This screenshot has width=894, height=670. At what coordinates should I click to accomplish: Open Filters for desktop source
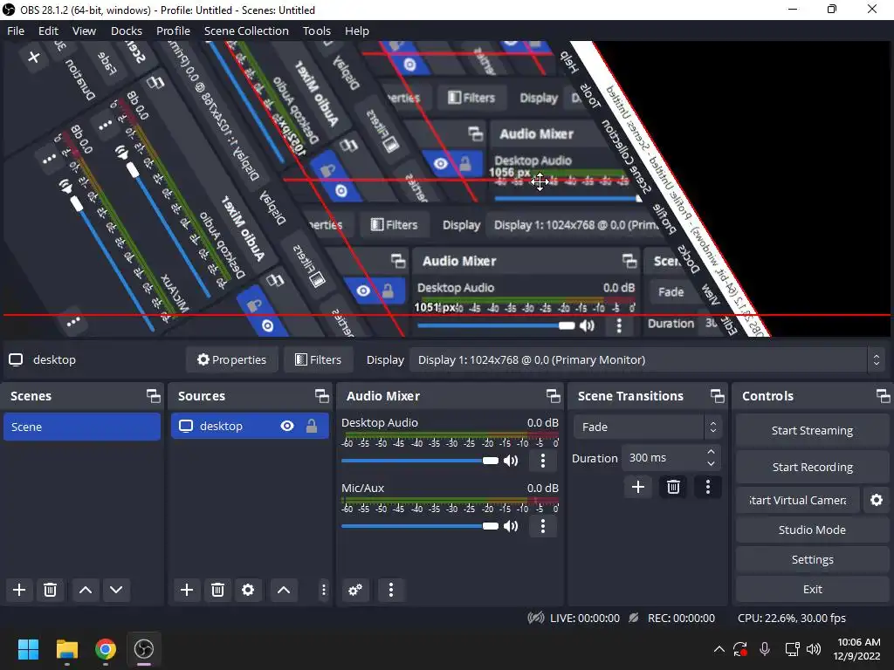click(x=318, y=360)
